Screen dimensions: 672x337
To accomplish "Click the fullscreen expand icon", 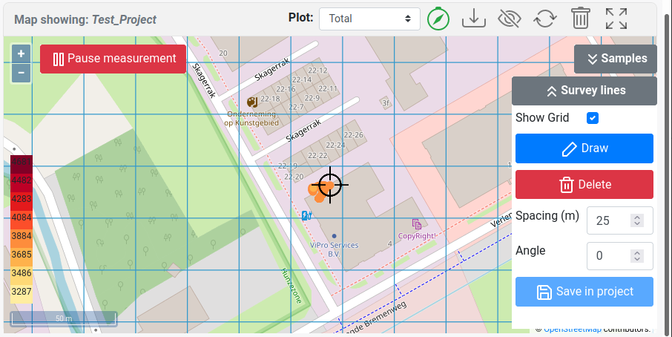I will pyautogui.click(x=616, y=19).
